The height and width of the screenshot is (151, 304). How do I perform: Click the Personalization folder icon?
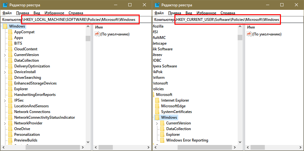coord(10,135)
